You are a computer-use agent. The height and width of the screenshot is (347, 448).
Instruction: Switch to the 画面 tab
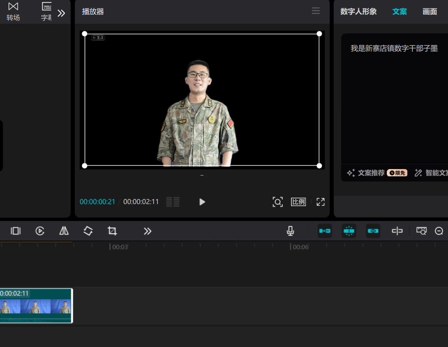point(429,12)
